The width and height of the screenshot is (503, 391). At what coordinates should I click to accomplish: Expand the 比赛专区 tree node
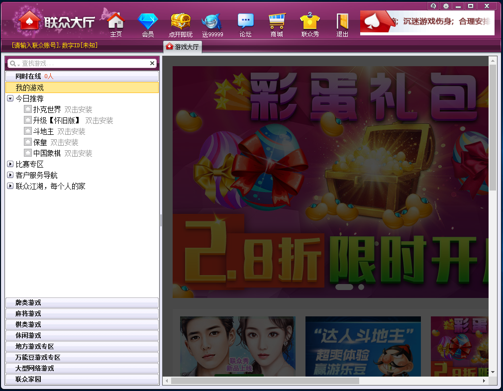(x=10, y=164)
